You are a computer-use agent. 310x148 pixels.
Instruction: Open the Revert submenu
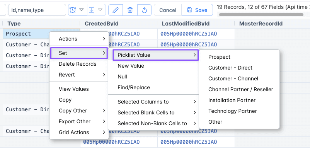pos(79,75)
